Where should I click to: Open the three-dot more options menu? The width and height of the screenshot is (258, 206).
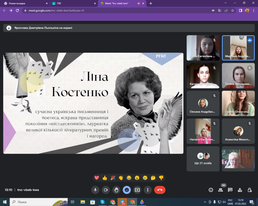[148, 190]
